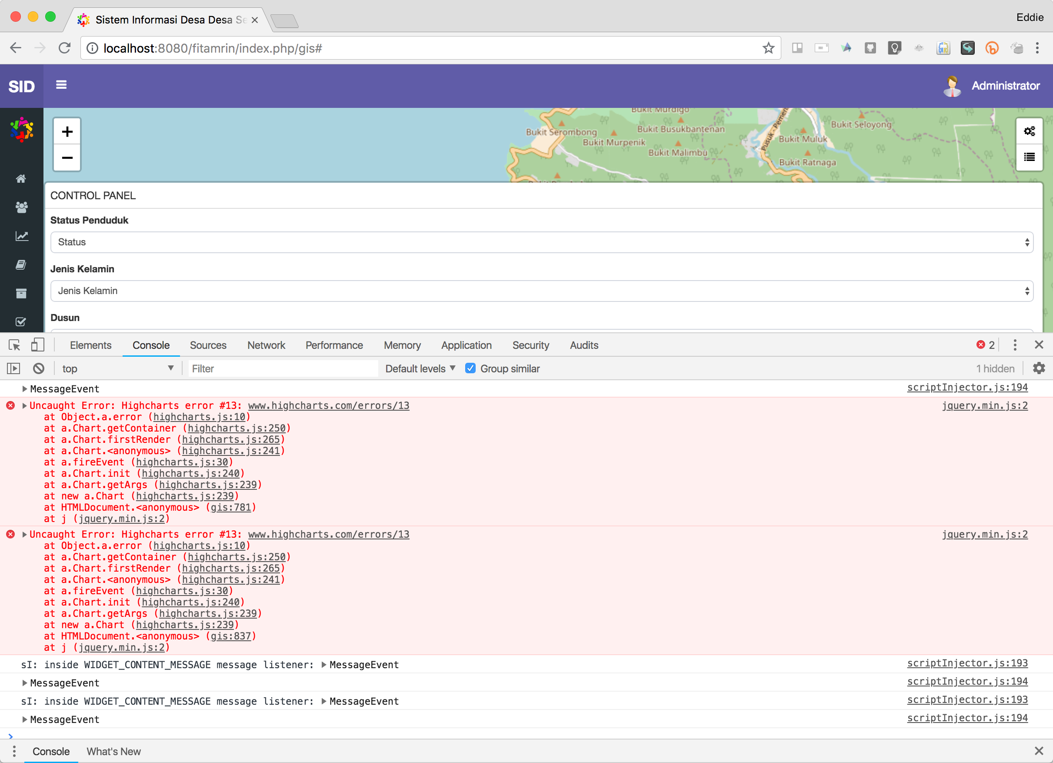Click the red error count badge
Viewport: 1053px width, 763px height.
(986, 345)
